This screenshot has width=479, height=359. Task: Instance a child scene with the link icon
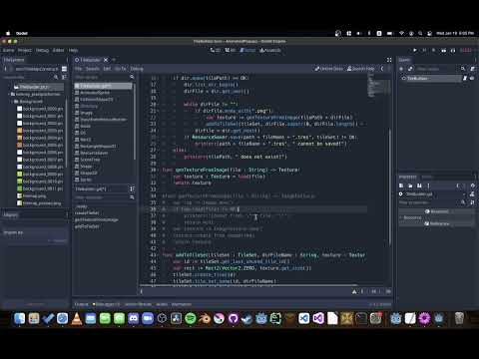click(x=410, y=69)
